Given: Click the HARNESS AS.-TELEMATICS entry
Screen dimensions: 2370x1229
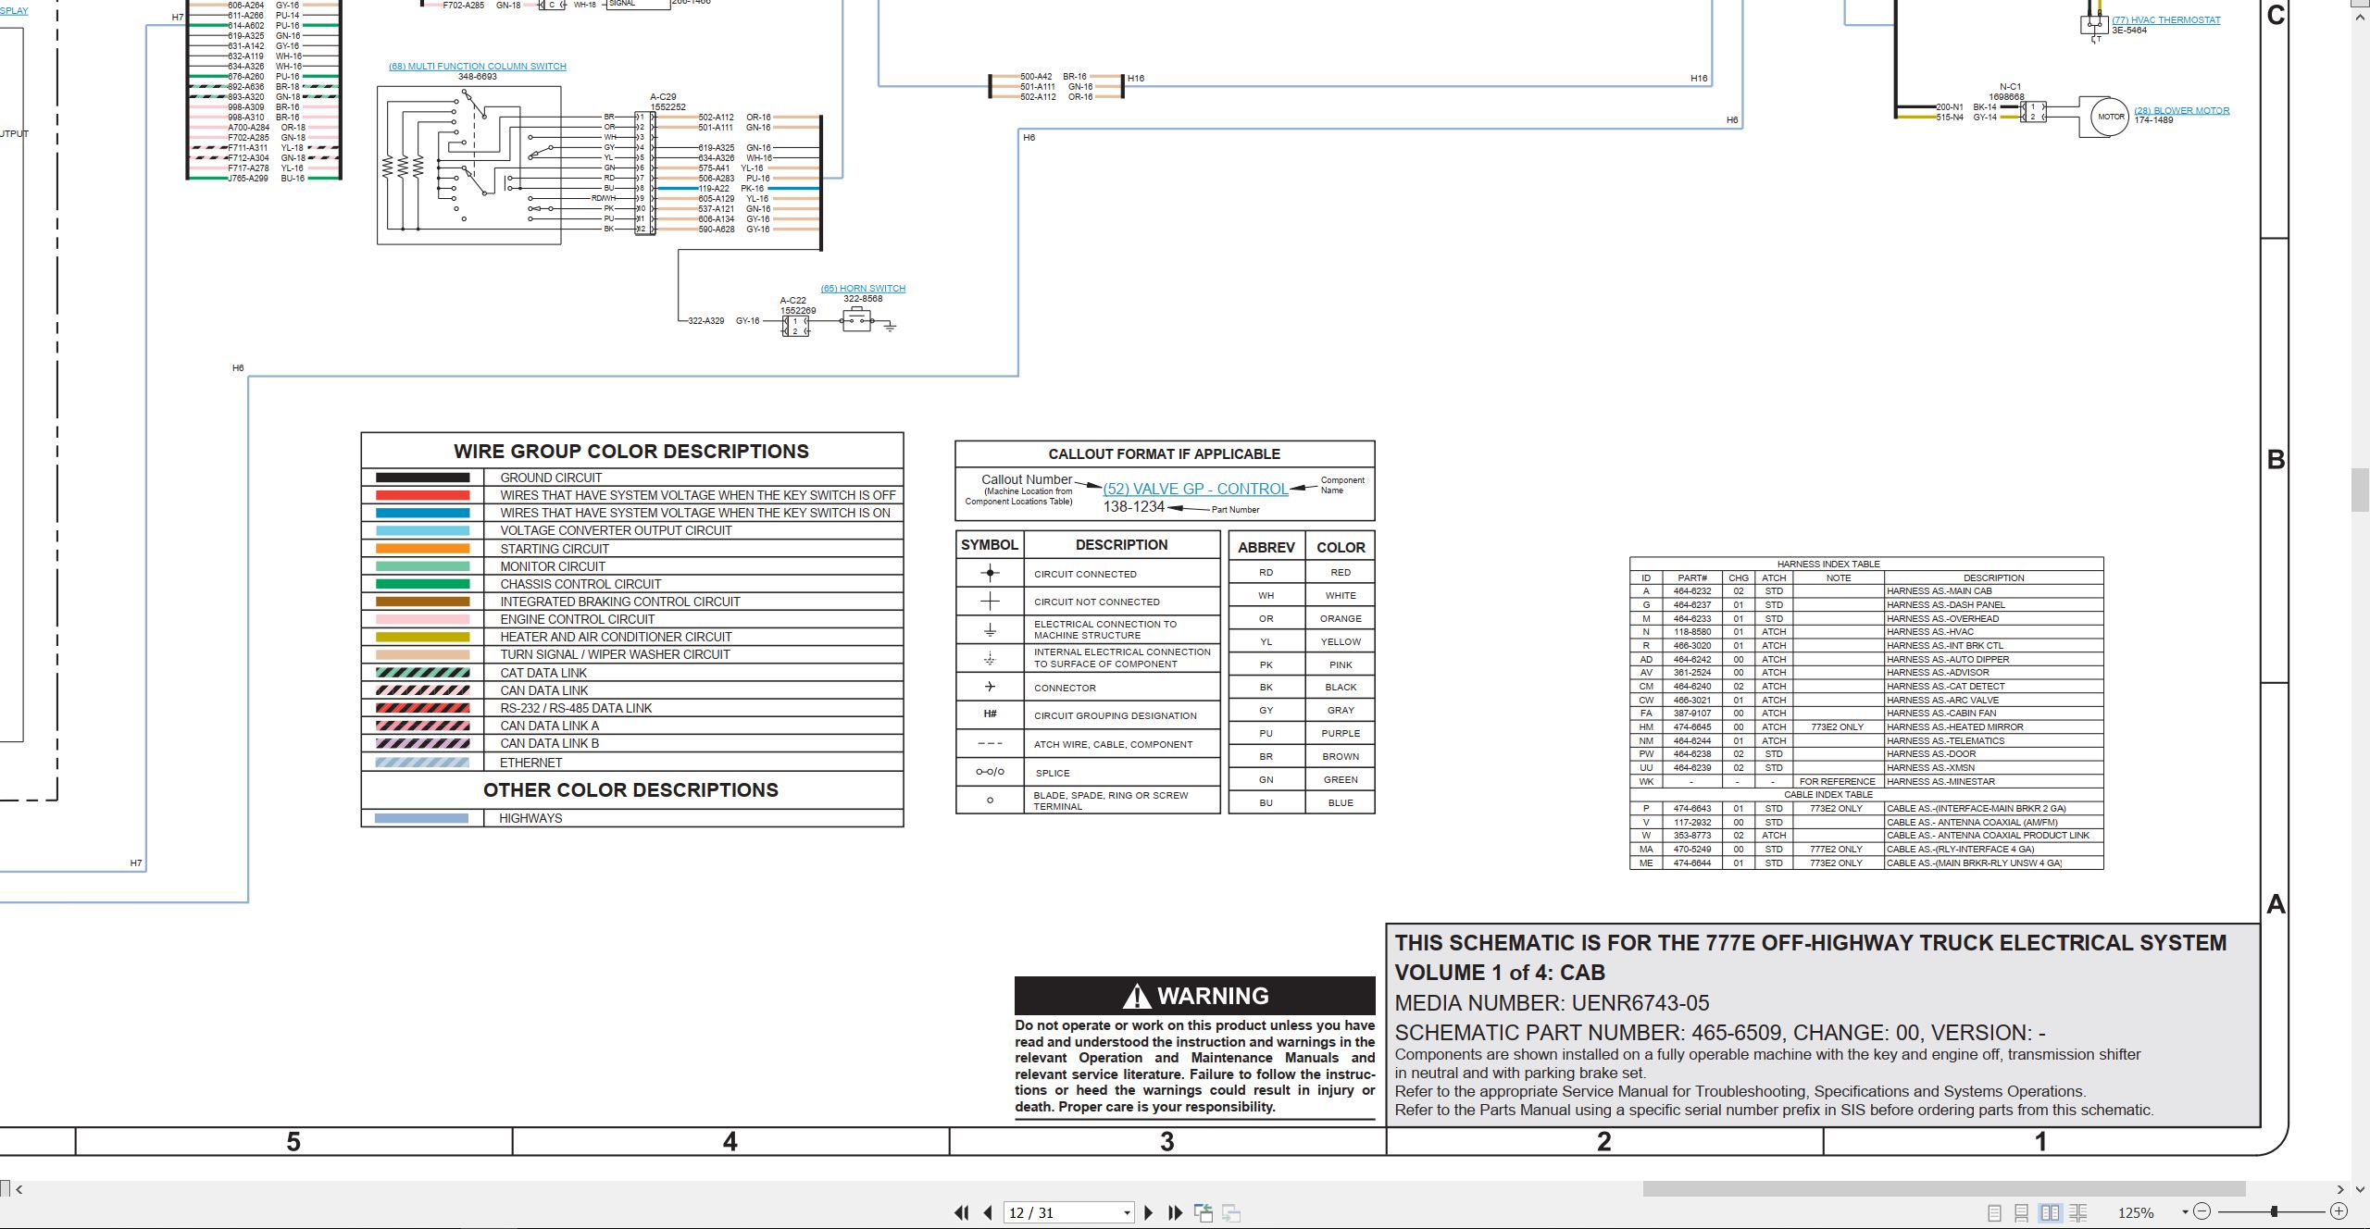Looking at the screenshot, I should pos(1946,741).
